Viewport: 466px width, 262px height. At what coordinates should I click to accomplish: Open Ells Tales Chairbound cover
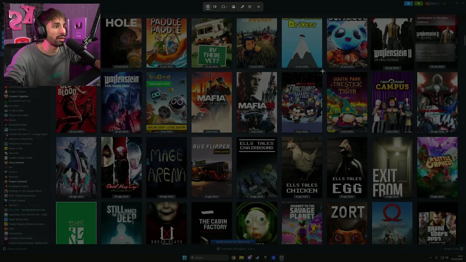click(x=257, y=167)
